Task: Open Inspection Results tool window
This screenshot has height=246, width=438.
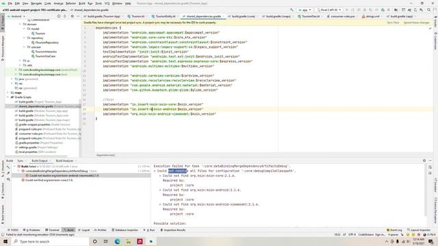Action: [x=173, y=230]
